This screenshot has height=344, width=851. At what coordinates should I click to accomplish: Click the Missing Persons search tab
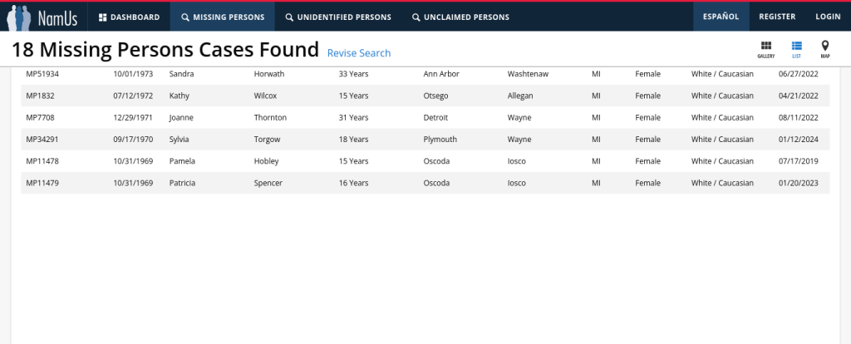pos(223,17)
